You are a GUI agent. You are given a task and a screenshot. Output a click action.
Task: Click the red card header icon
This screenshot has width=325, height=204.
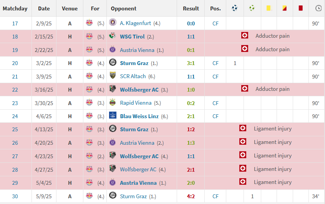[301, 8]
